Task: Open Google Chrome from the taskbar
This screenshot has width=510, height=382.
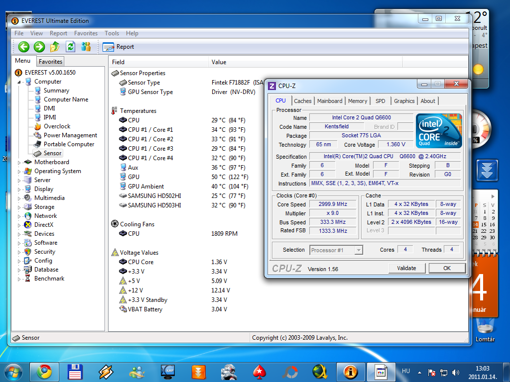Action: [x=44, y=372]
